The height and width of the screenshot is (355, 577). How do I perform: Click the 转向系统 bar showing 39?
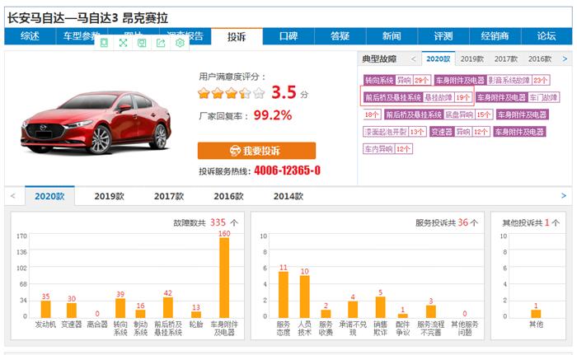click(x=120, y=308)
